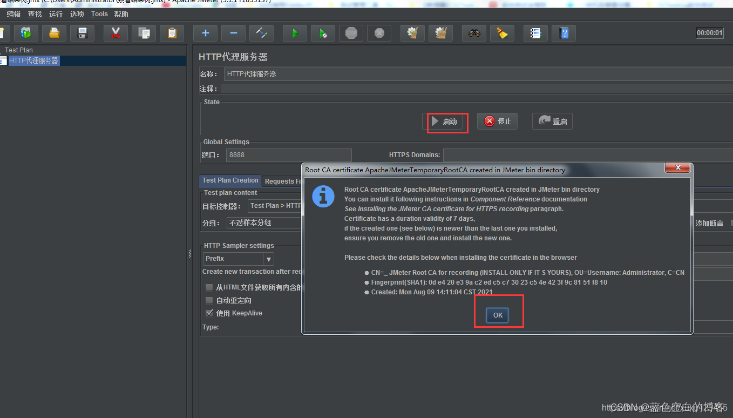This screenshot has width=733, height=418.
Task: Click the minus Remove icon in toolbar
Action: (233, 33)
